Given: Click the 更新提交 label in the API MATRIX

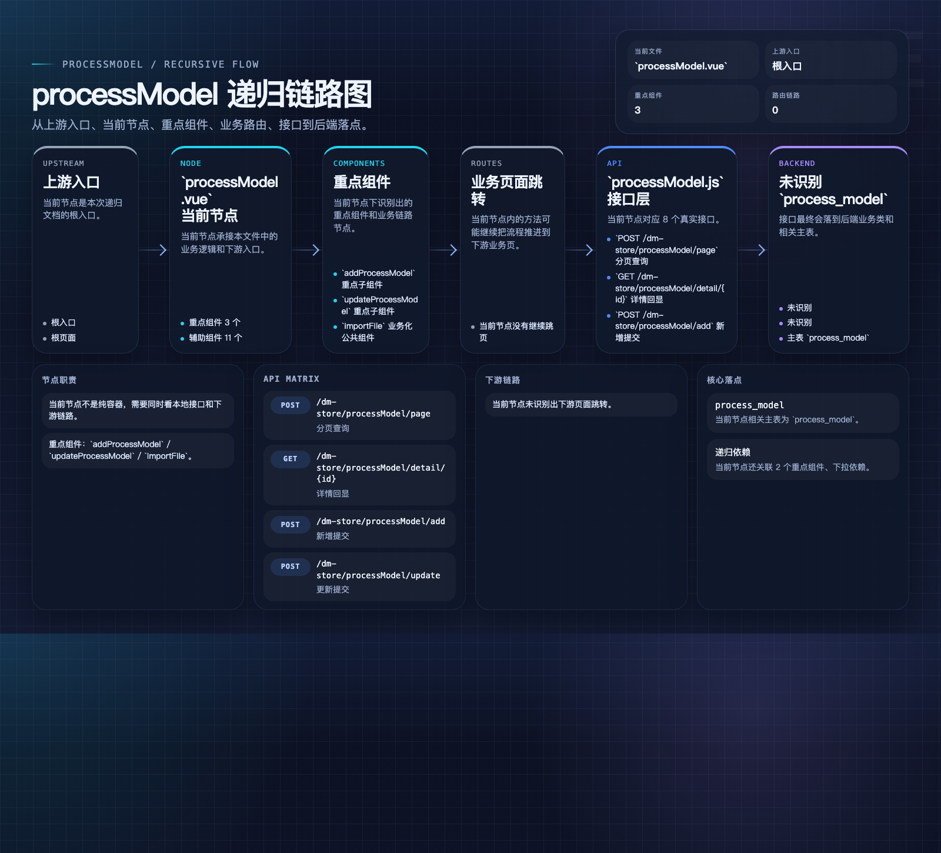Looking at the screenshot, I should [x=333, y=589].
